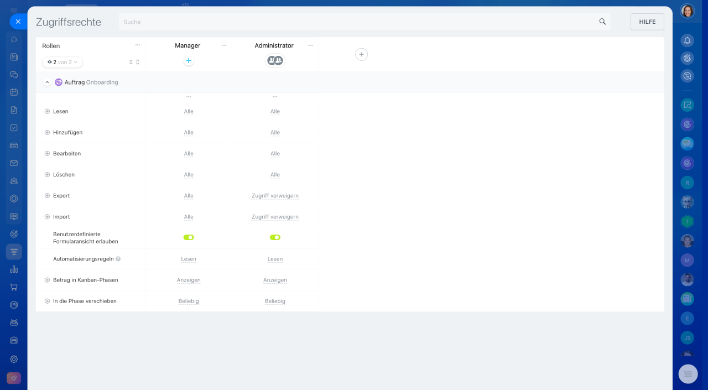Screen dimensions: 708x390
Task: Open the round menu button at bottom right
Action: 688,374
